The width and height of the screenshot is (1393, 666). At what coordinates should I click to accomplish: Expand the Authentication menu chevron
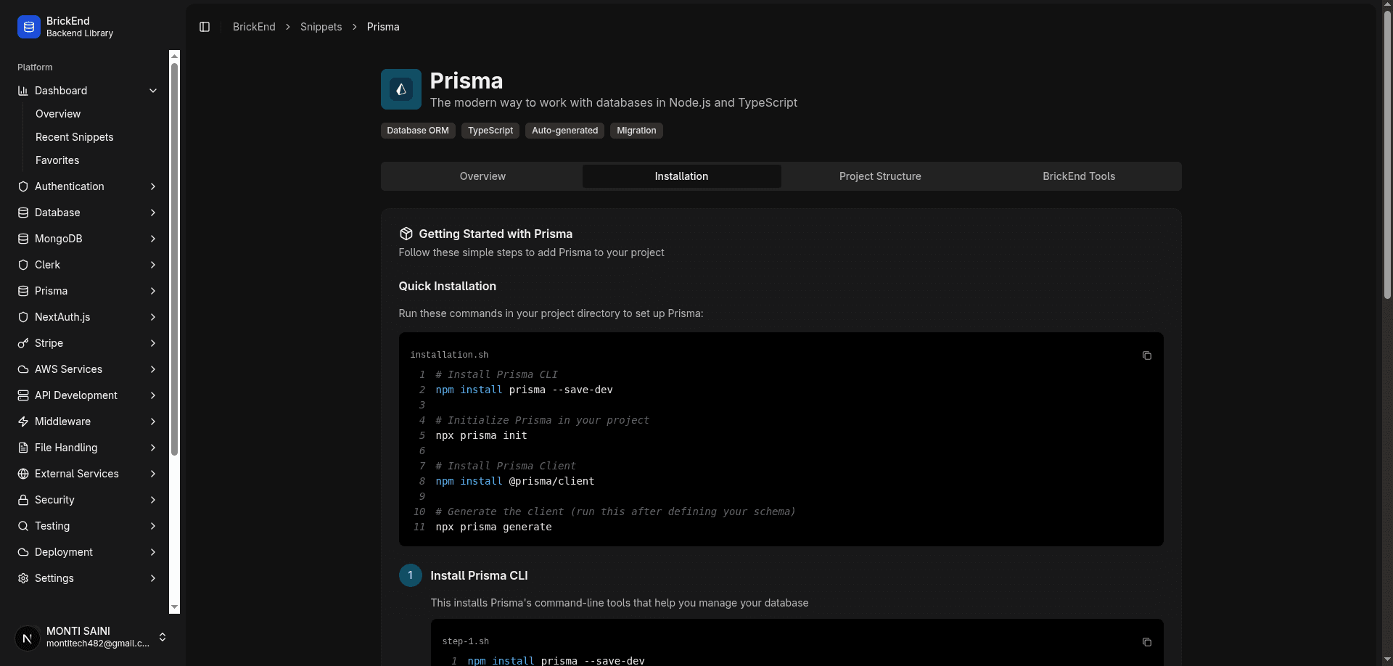153,186
